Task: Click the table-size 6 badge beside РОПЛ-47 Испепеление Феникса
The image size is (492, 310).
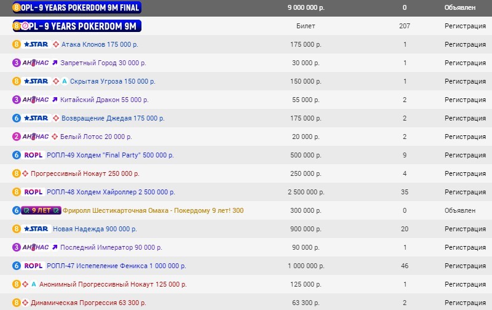Action: (17, 266)
